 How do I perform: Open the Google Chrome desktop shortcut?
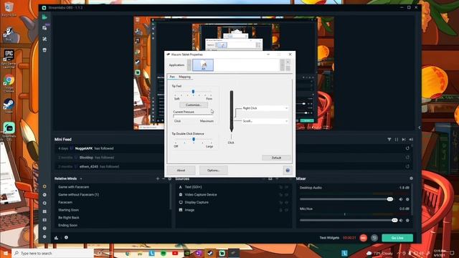pos(9,83)
